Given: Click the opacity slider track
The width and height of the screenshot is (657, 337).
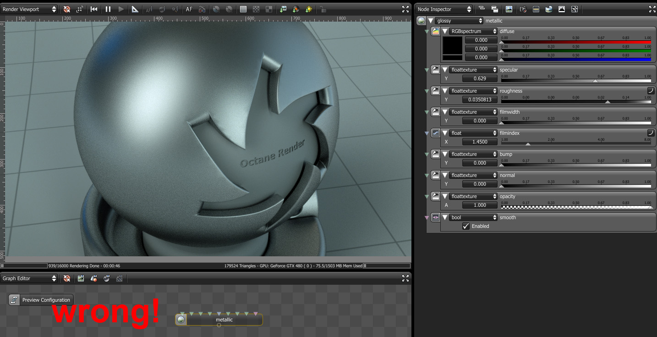Looking at the screenshot, I should 576,207.
